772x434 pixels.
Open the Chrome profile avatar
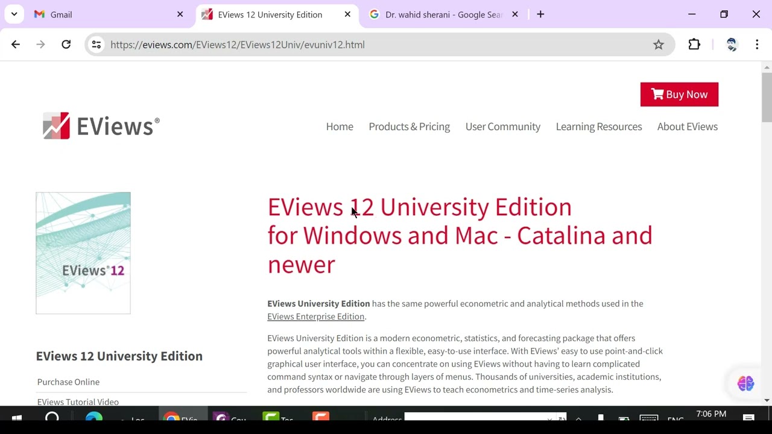coord(732,45)
